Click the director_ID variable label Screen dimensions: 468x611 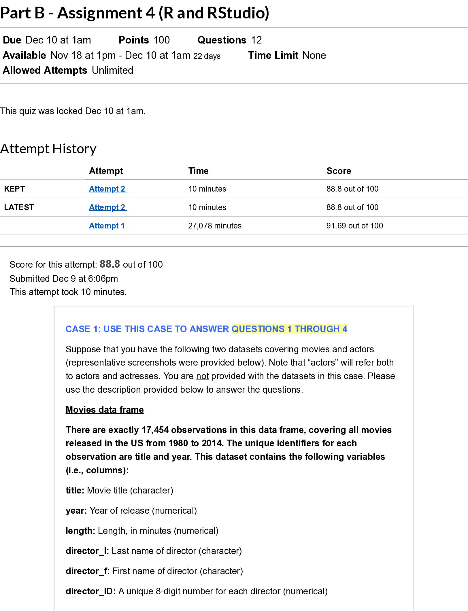click(x=90, y=591)
